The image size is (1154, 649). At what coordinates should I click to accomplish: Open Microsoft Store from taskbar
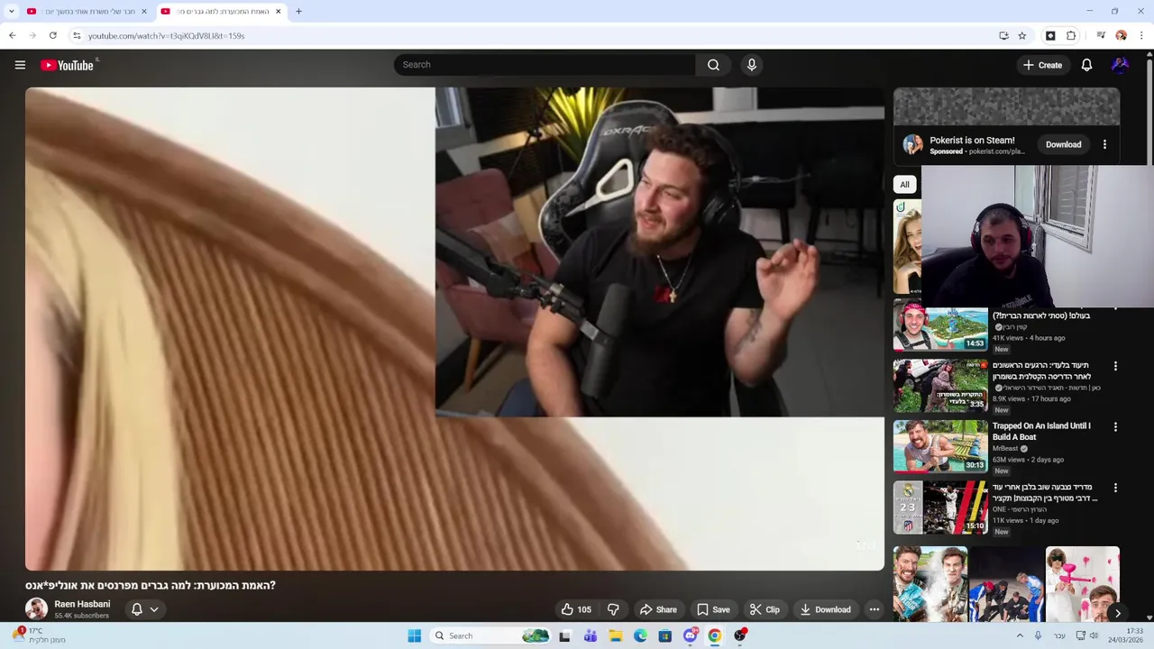[664, 635]
